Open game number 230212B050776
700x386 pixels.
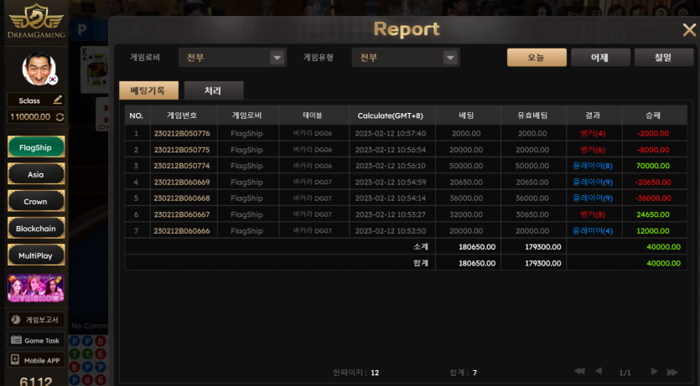click(182, 133)
